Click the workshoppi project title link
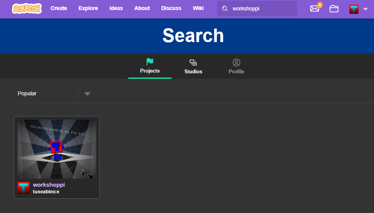 click(x=49, y=185)
